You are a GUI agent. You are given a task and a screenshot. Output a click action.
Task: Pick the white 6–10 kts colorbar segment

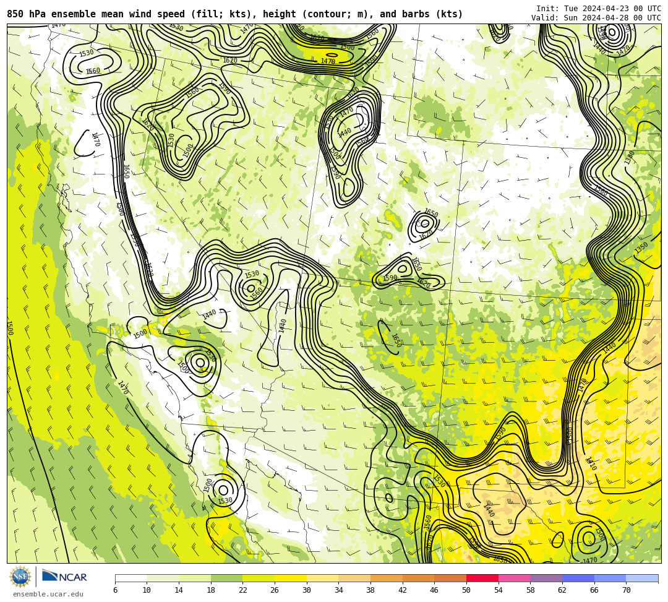coord(131,578)
